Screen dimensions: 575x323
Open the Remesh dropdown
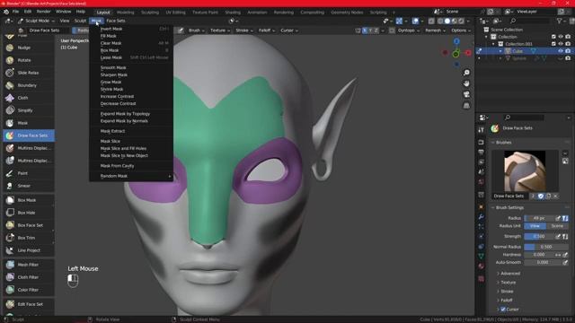[435, 31]
